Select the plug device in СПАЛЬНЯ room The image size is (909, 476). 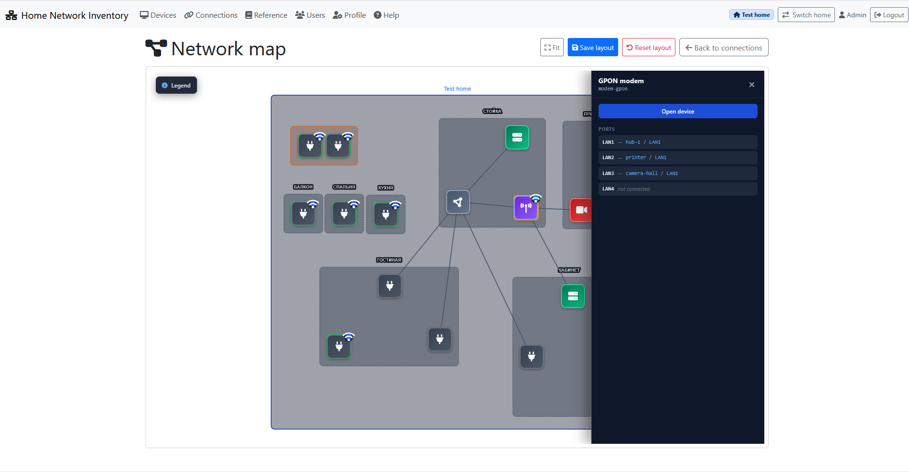tap(344, 214)
